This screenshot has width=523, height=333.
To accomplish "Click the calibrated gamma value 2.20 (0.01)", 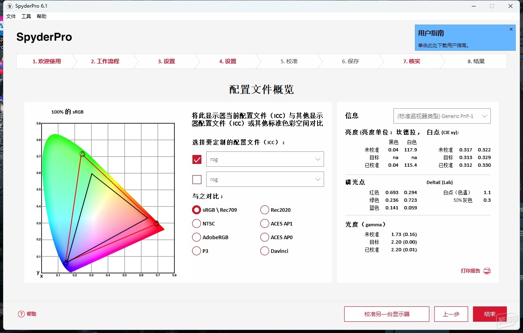I will 404,250.
